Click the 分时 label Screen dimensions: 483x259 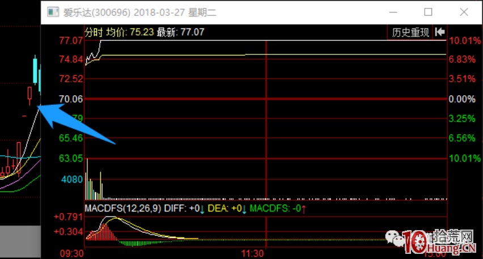click(x=94, y=32)
